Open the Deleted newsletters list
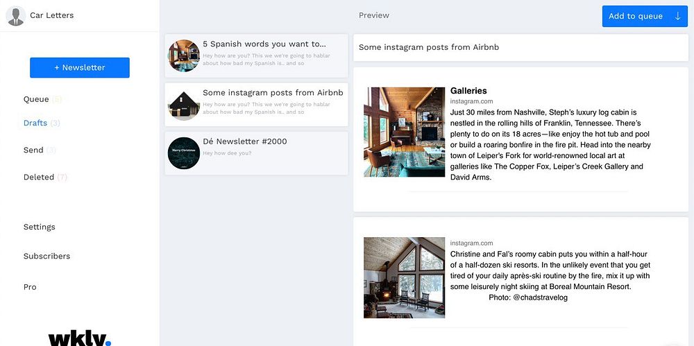 [x=39, y=177]
